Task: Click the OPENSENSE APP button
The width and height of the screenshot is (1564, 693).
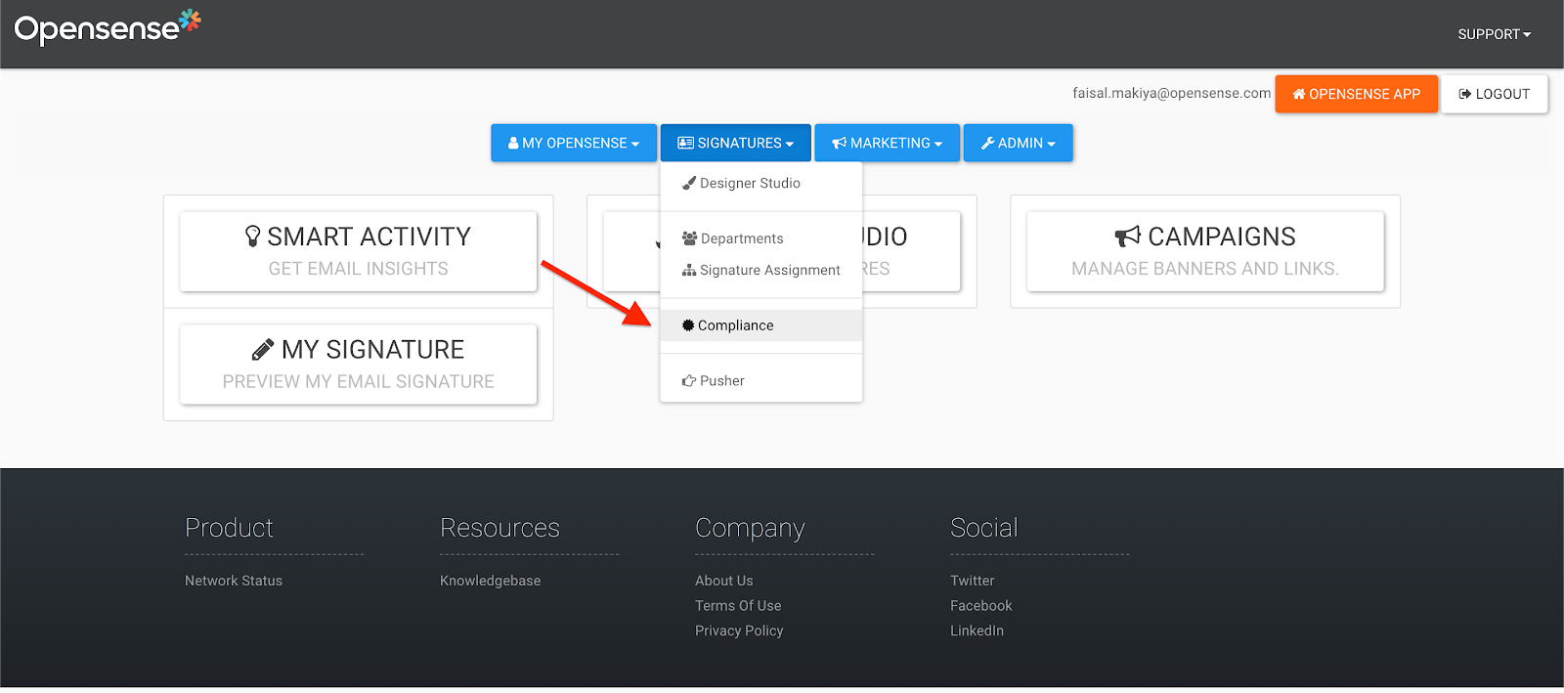Action: [1356, 94]
